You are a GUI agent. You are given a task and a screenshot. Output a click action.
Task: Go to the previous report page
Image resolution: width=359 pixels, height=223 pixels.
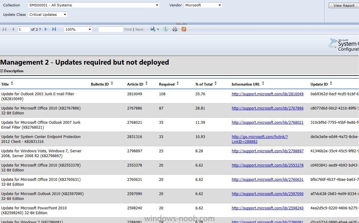(13, 29)
